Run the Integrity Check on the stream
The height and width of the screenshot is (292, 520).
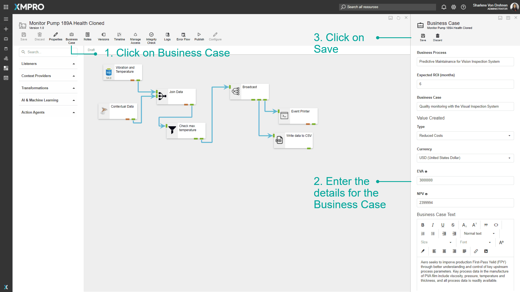pyautogui.click(x=151, y=37)
